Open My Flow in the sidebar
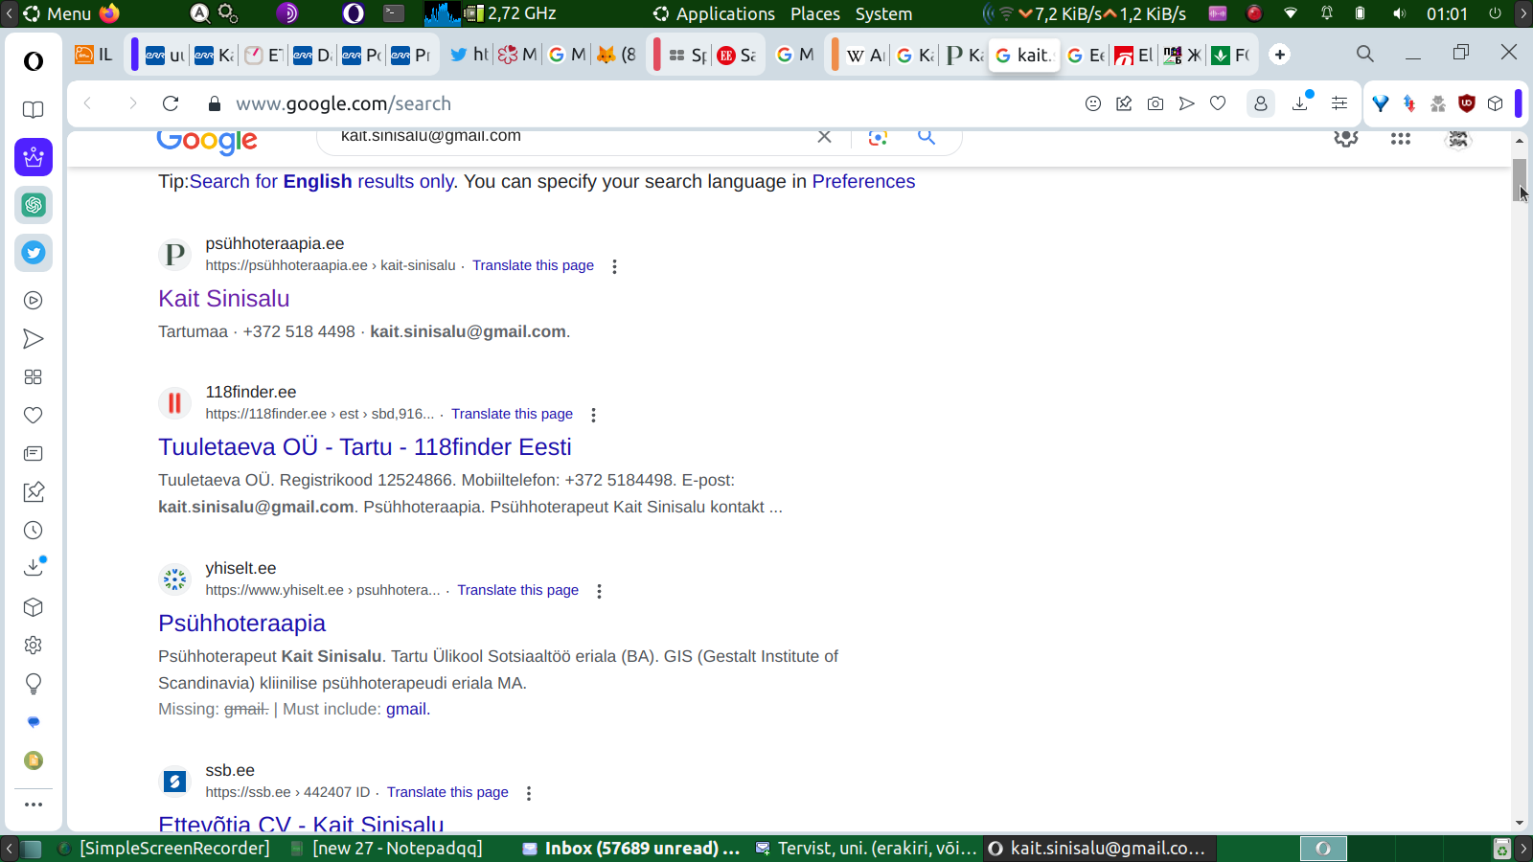Screen dimensions: 1533x862 (x=34, y=339)
